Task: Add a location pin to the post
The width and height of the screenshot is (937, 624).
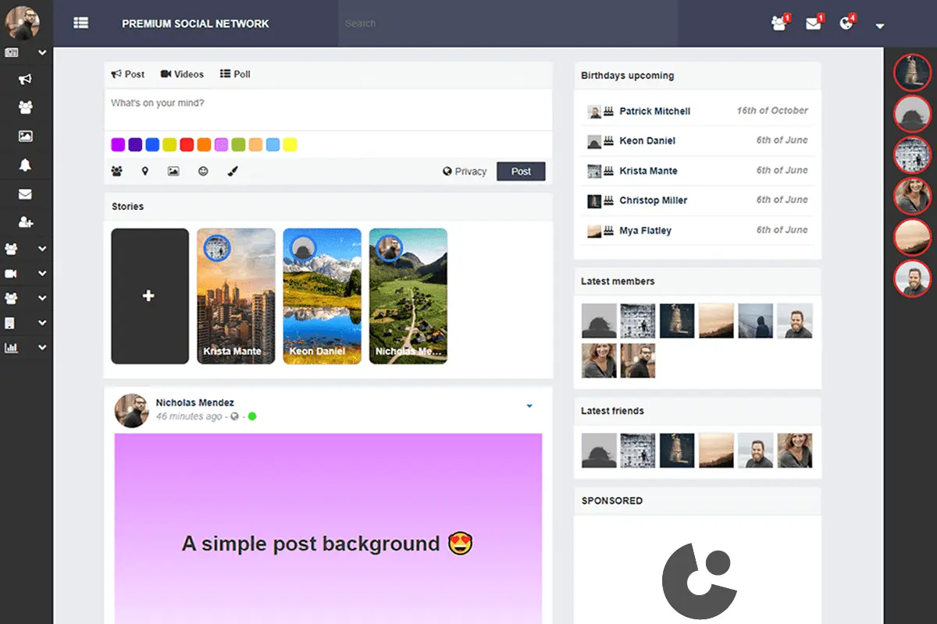Action: coord(145,172)
